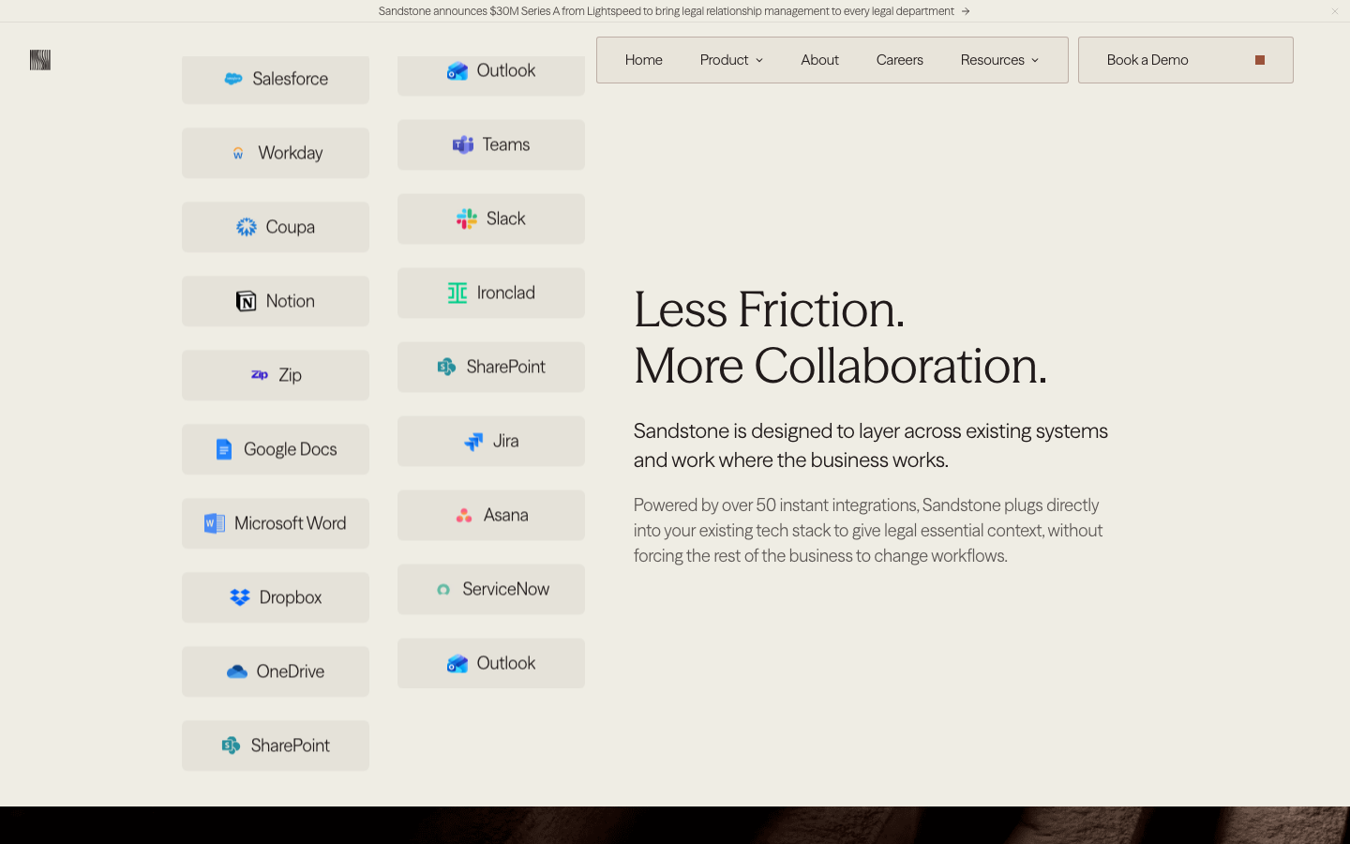Expand the Product dropdown menu
This screenshot has height=844, width=1350.
[x=731, y=60]
